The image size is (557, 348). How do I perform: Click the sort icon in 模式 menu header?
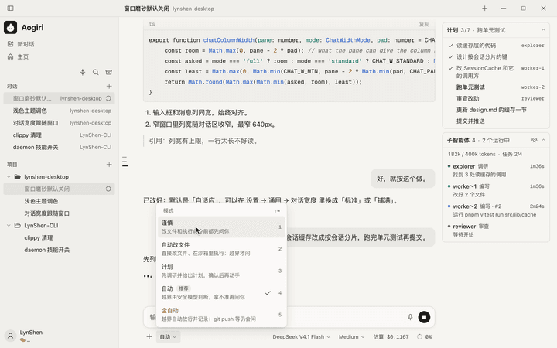(x=277, y=211)
